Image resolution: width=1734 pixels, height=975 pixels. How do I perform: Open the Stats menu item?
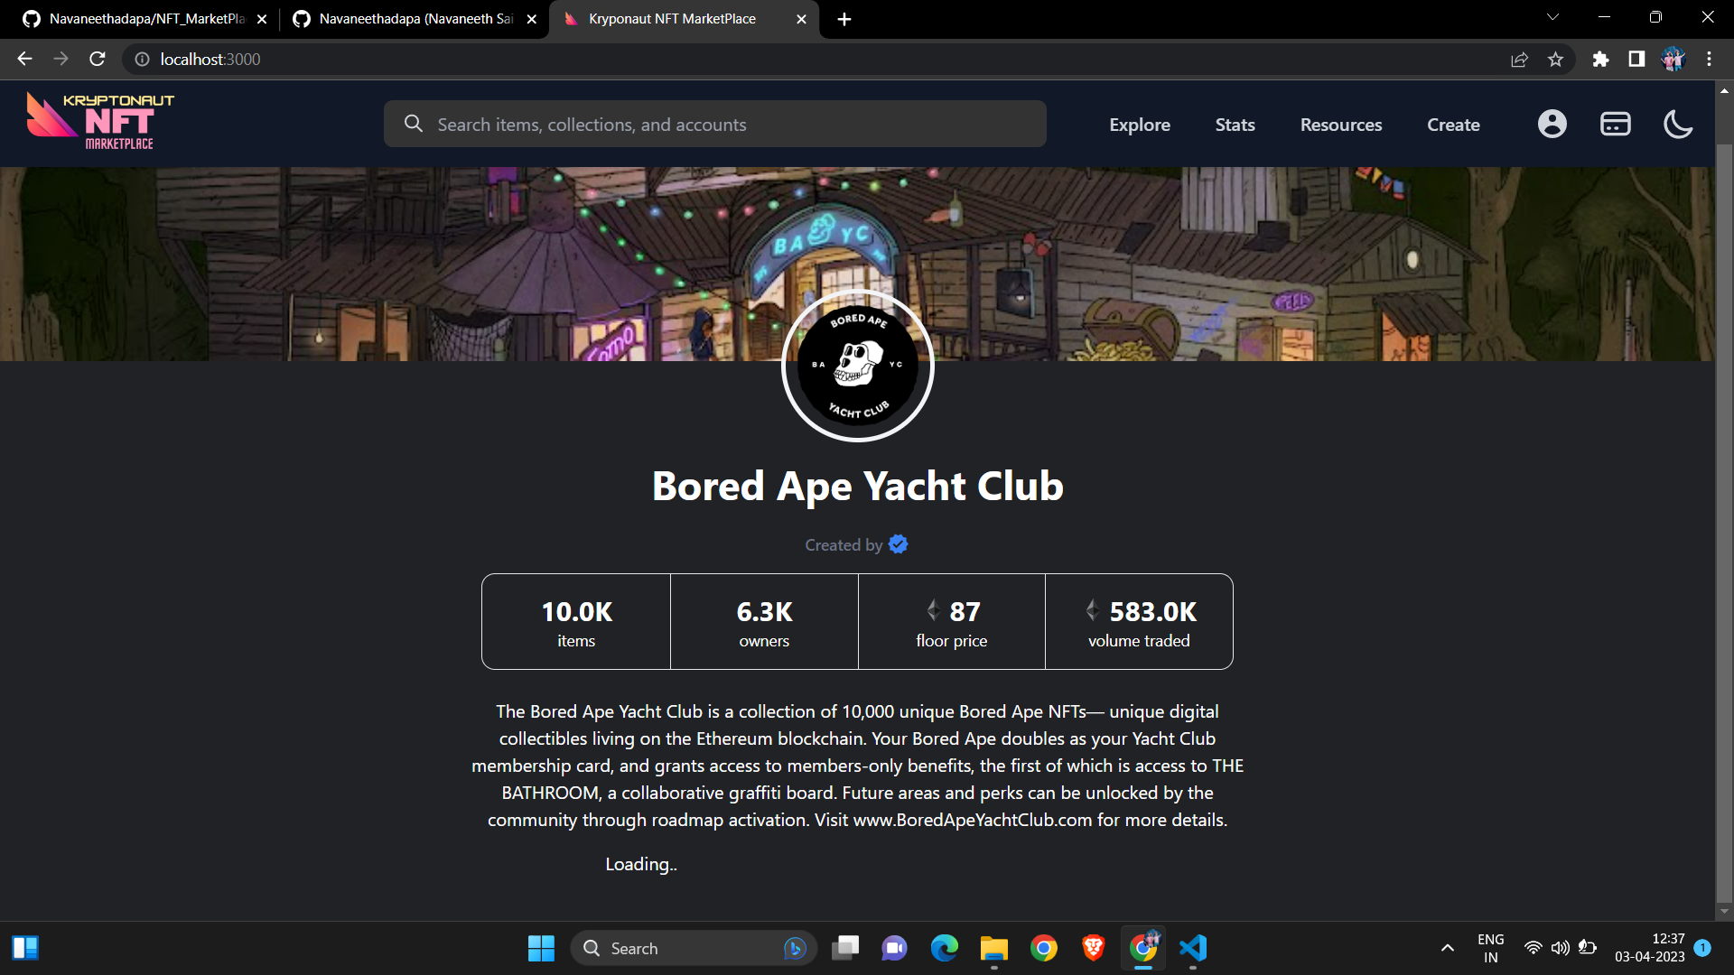[1235, 125]
